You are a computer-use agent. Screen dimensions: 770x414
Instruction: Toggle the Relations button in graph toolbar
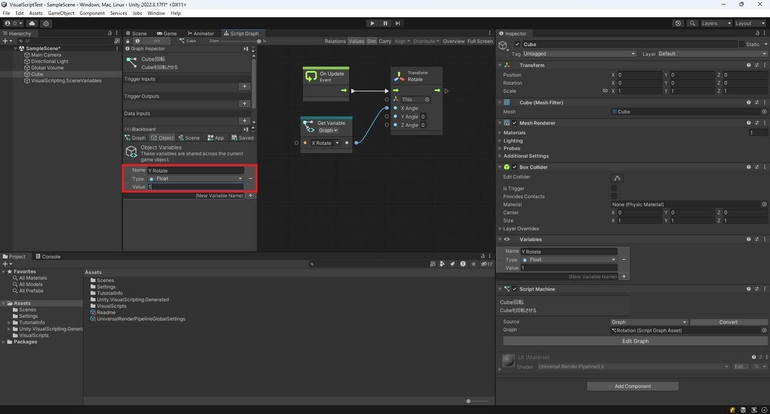coord(335,41)
